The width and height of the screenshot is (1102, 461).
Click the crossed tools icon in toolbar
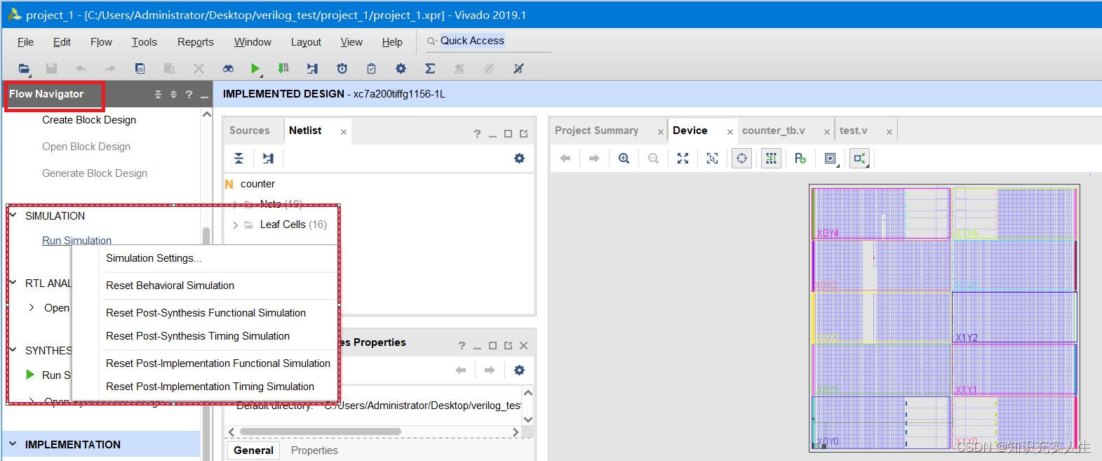click(518, 69)
